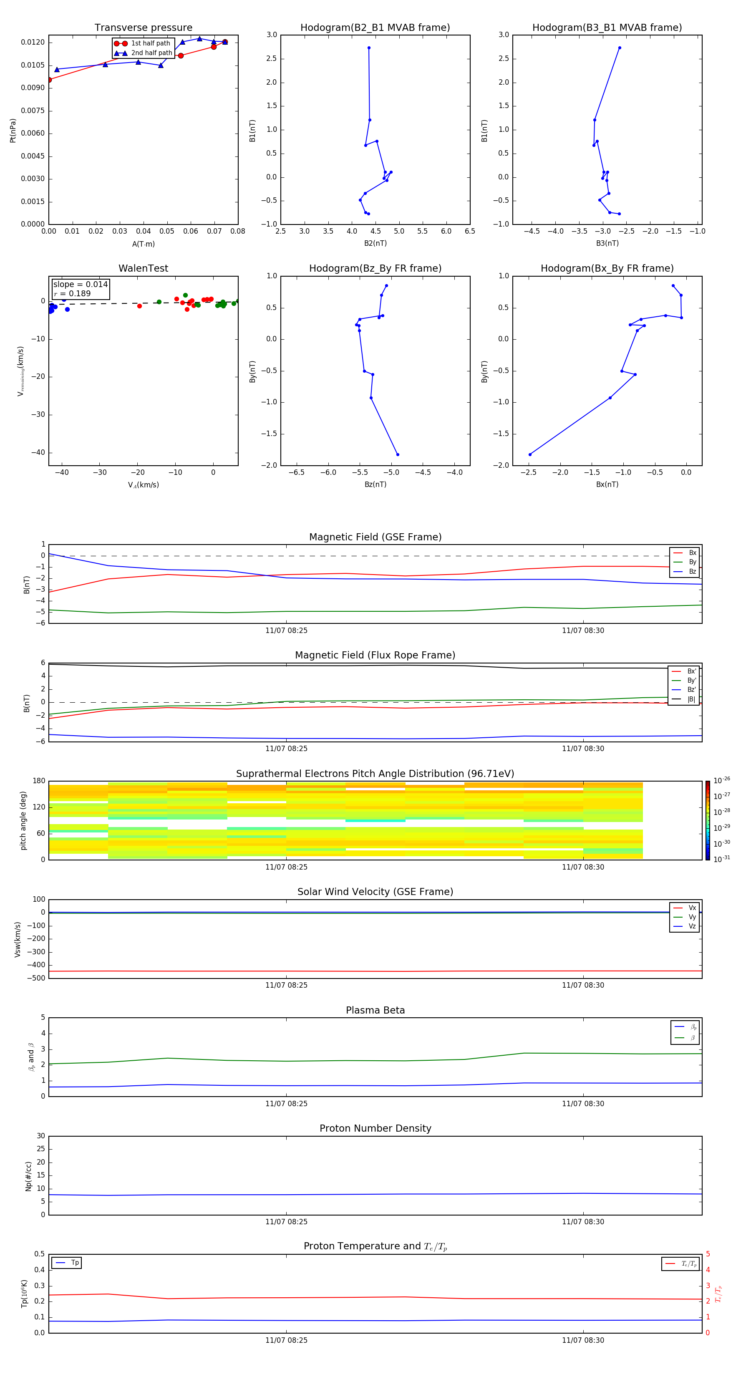Image resolution: width=751 pixels, height=1377 pixels.
Task: Click the 10^-31 colorbar tick label
Action: (x=721, y=859)
